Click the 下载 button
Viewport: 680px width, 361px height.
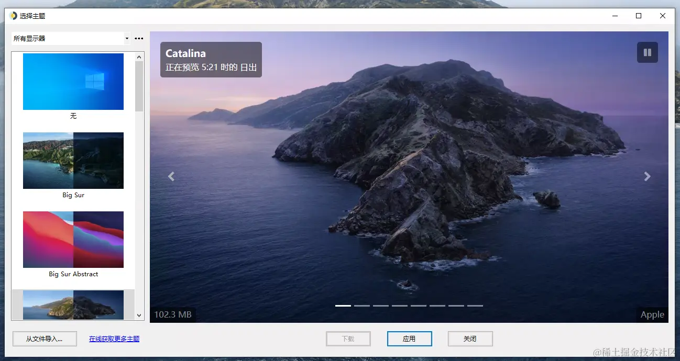click(348, 339)
